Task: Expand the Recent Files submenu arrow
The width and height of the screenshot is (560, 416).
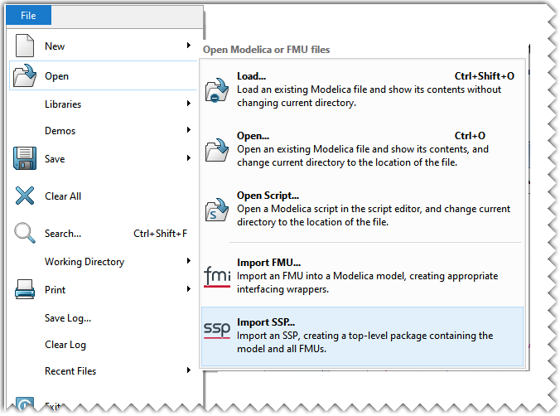Action: pos(189,371)
